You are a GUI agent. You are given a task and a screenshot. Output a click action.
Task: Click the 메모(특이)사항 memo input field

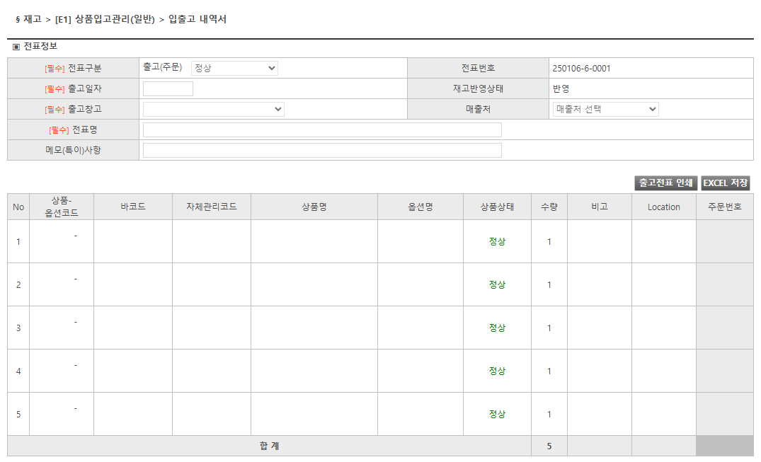pyautogui.click(x=322, y=150)
